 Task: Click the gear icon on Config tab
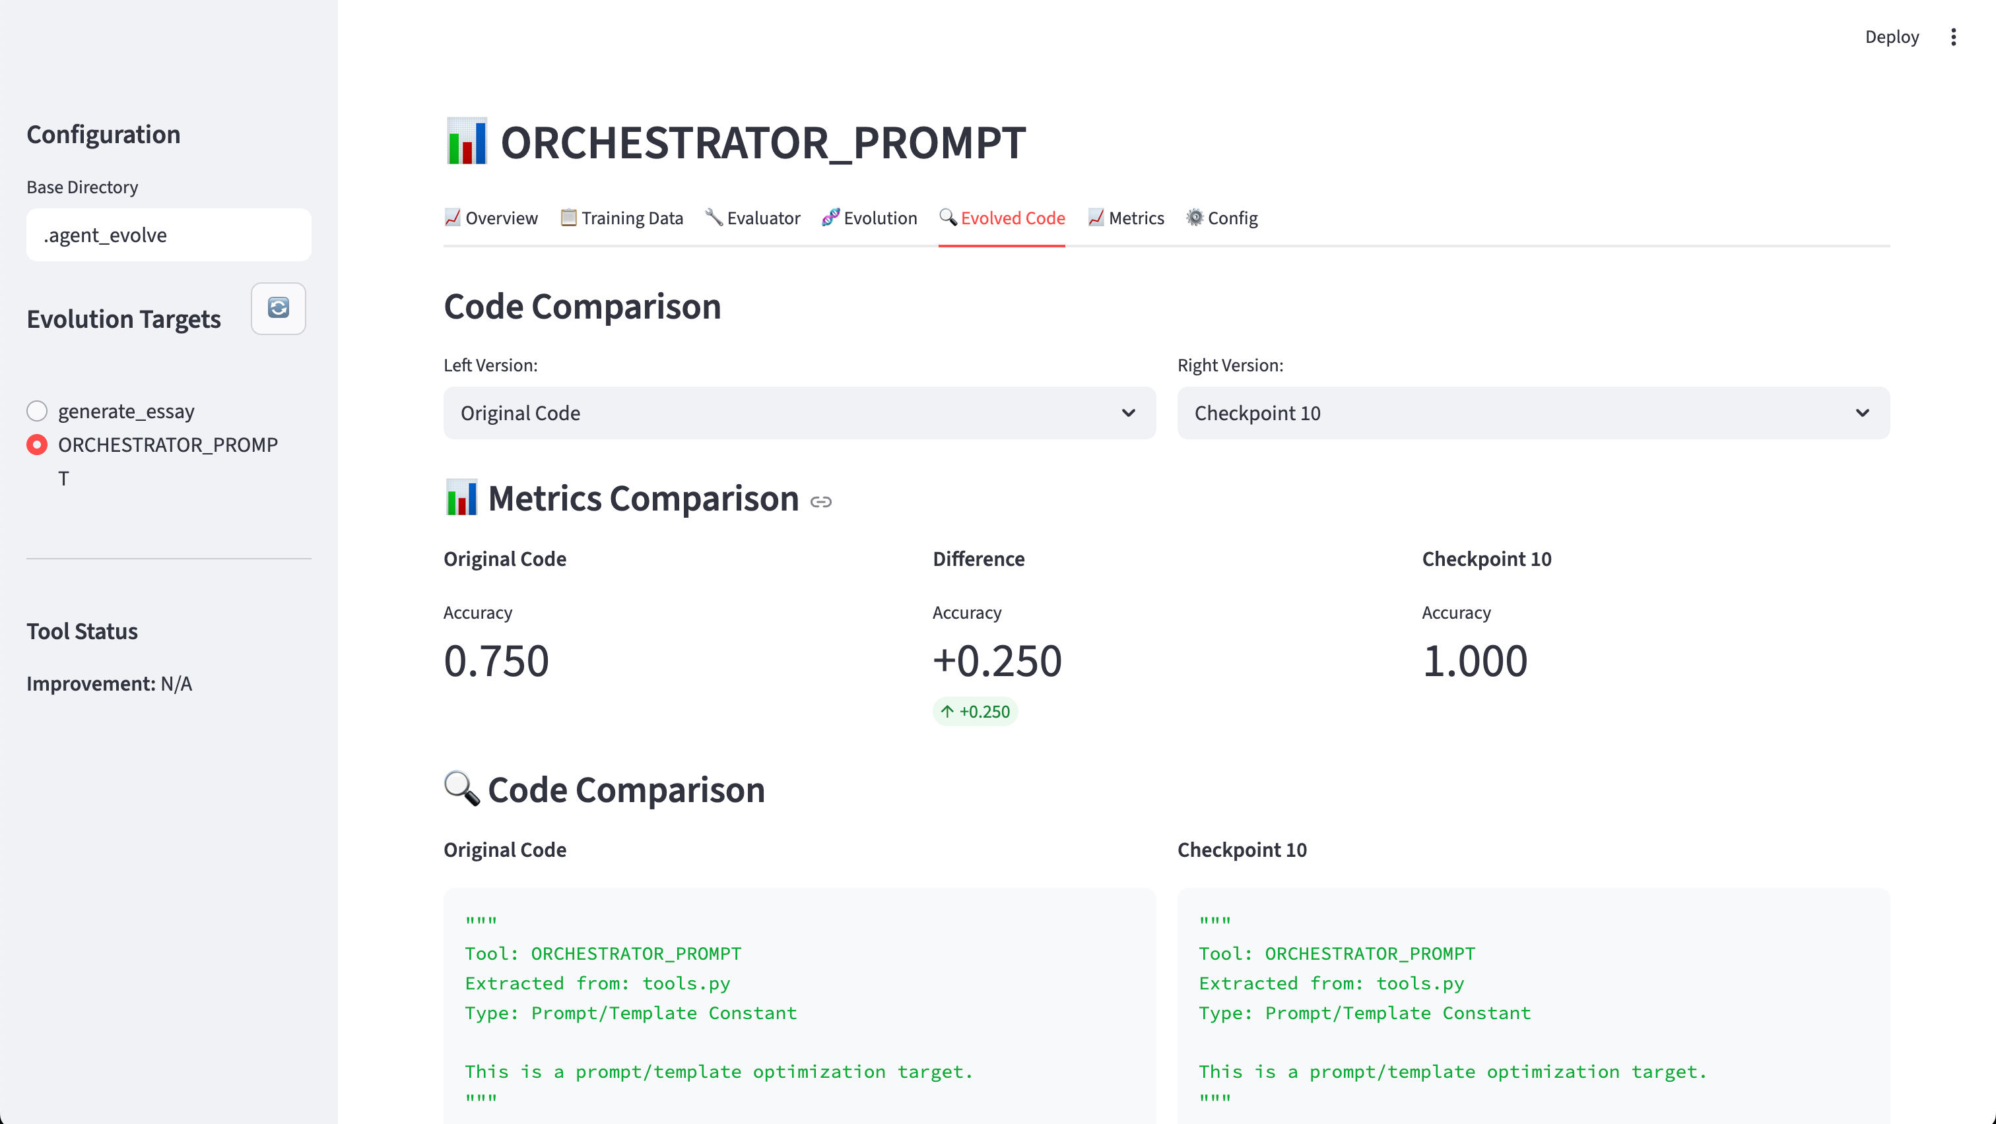[x=1194, y=218]
